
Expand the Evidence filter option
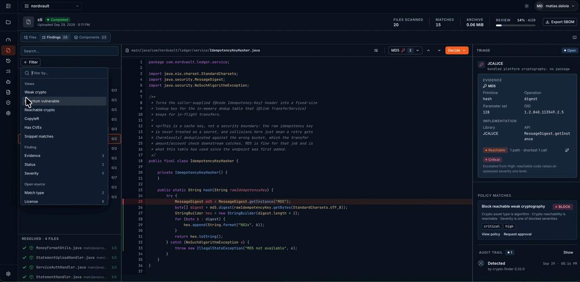click(64, 155)
